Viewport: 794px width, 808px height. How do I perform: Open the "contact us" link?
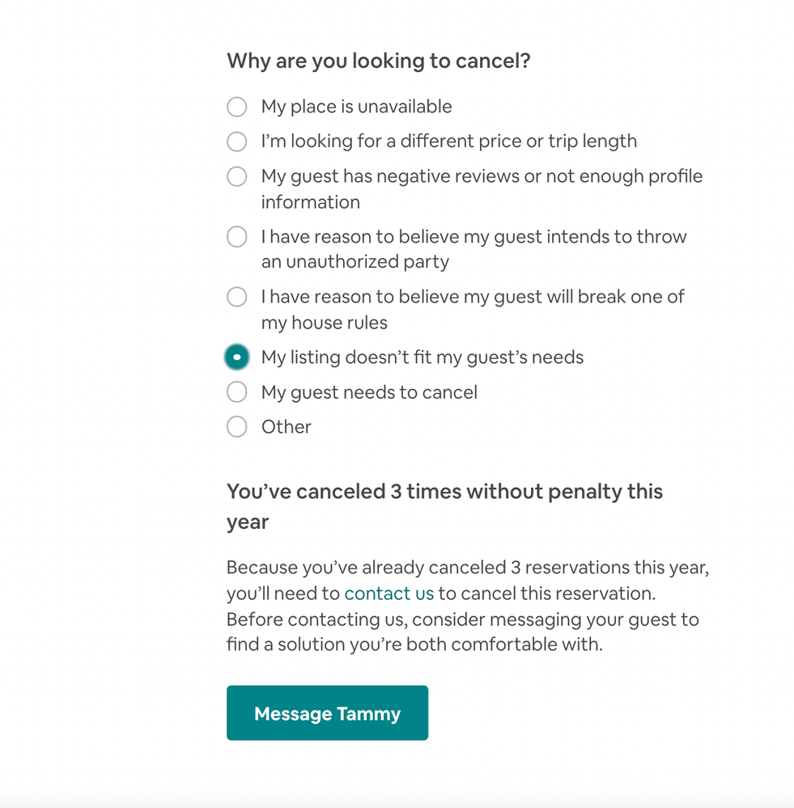click(x=389, y=594)
